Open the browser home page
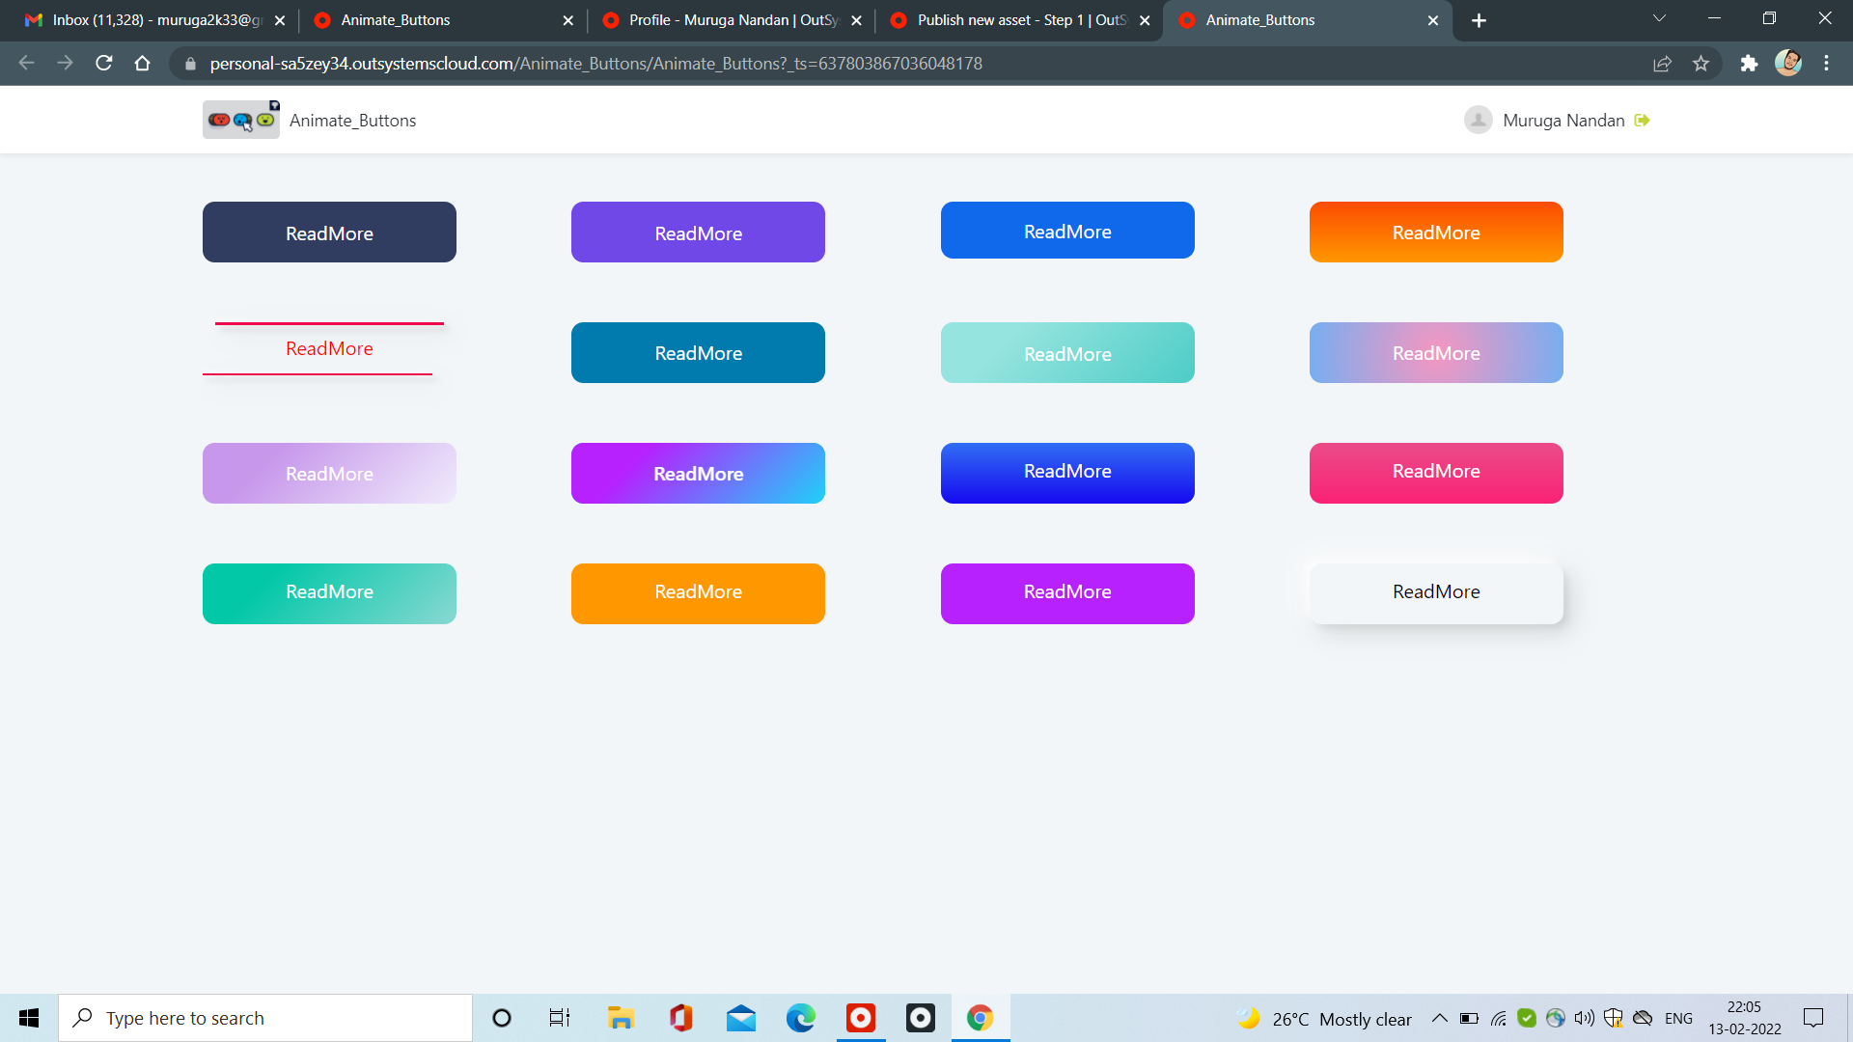Screen dimensions: 1853x1042 point(142,64)
